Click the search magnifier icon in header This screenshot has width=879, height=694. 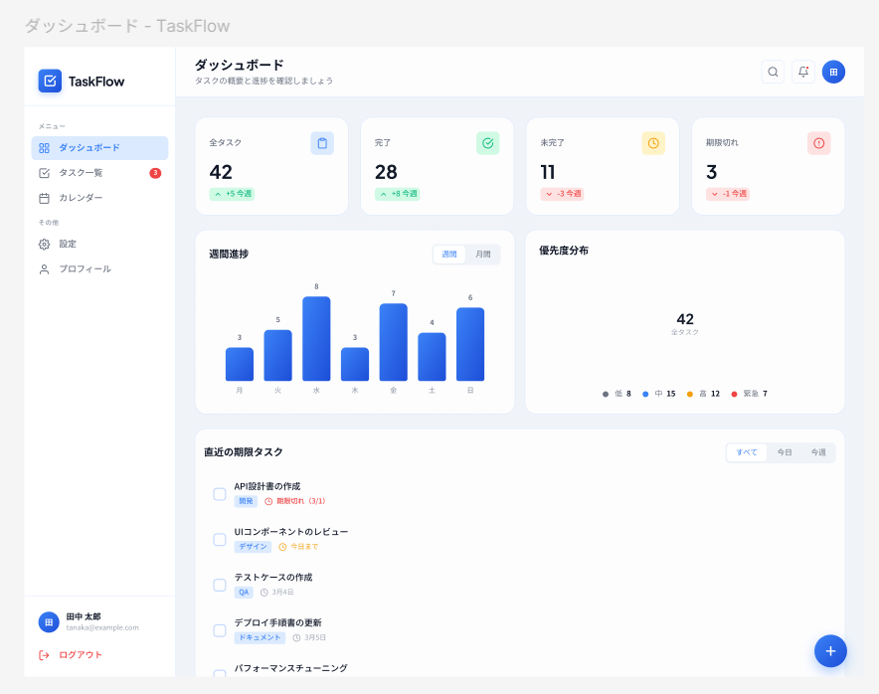click(x=773, y=72)
